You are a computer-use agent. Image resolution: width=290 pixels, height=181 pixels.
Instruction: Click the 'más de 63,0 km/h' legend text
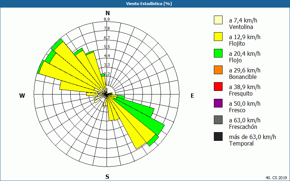(252, 137)
